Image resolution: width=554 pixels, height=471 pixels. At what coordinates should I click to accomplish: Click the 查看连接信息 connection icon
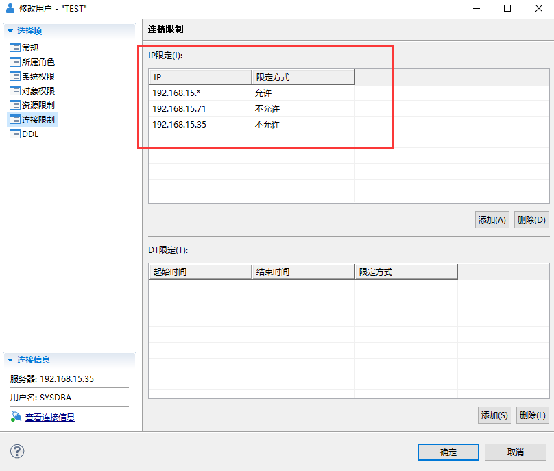16,417
